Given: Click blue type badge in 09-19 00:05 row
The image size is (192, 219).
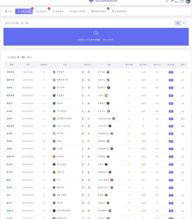Looking at the screenshot, I should coord(171,203).
